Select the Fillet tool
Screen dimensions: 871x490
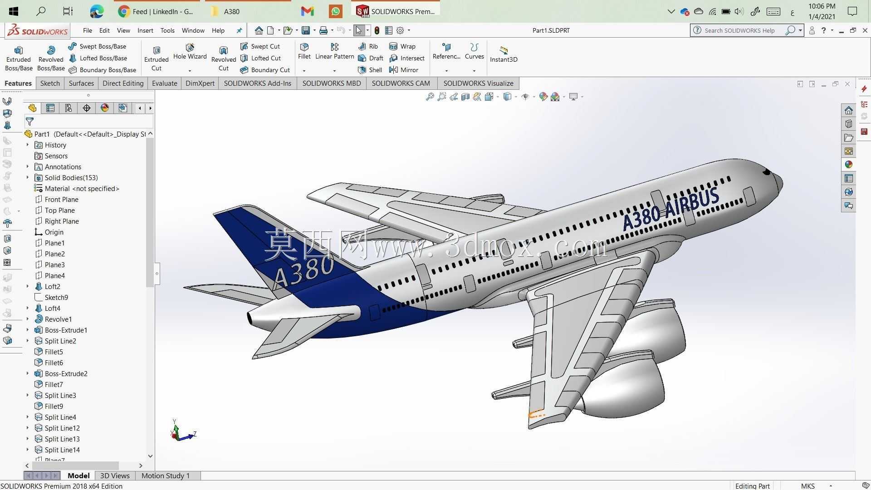click(x=304, y=52)
